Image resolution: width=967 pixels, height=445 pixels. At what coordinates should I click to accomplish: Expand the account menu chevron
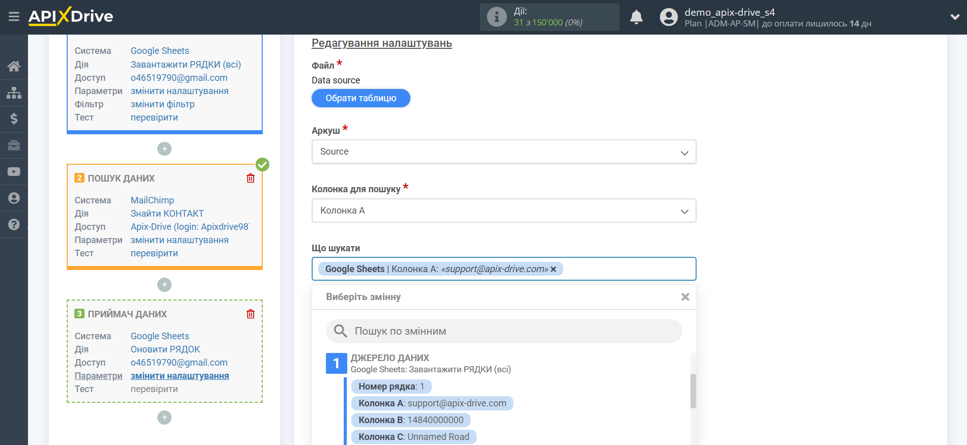[x=955, y=17]
